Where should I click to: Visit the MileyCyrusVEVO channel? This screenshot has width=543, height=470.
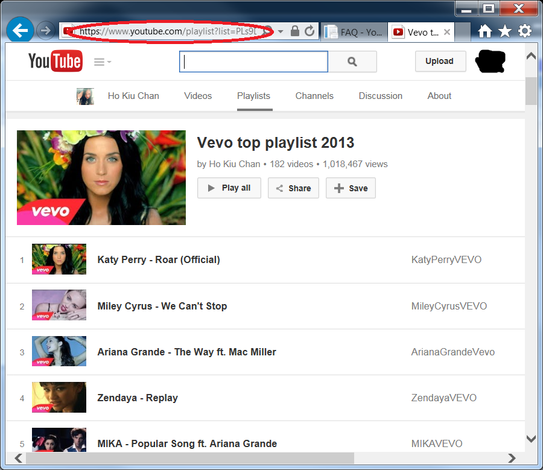click(x=449, y=306)
